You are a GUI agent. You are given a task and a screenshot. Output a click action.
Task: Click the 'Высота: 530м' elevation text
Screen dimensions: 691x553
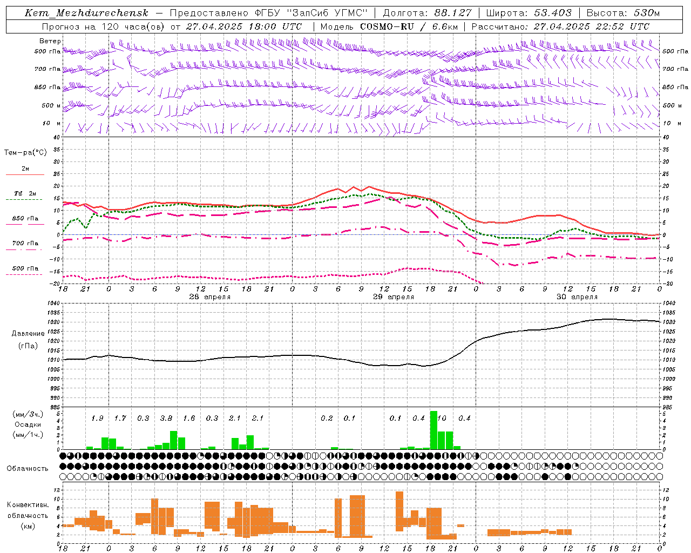click(623, 13)
